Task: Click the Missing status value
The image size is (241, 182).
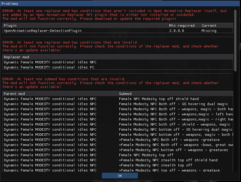Action: (x=209, y=31)
